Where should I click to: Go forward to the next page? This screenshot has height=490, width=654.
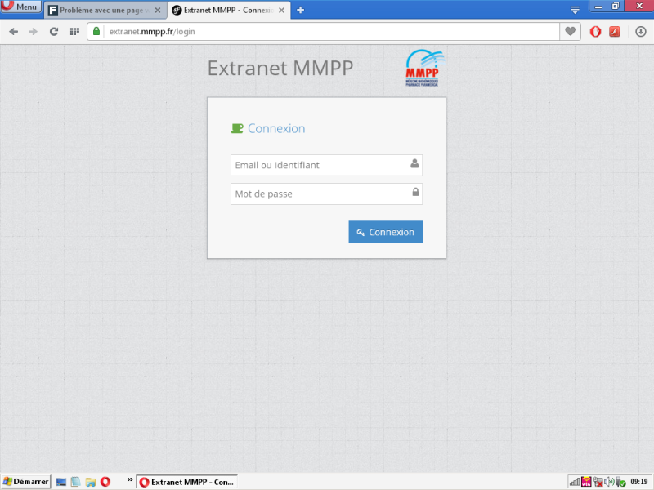pyautogui.click(x=33, y=32)
